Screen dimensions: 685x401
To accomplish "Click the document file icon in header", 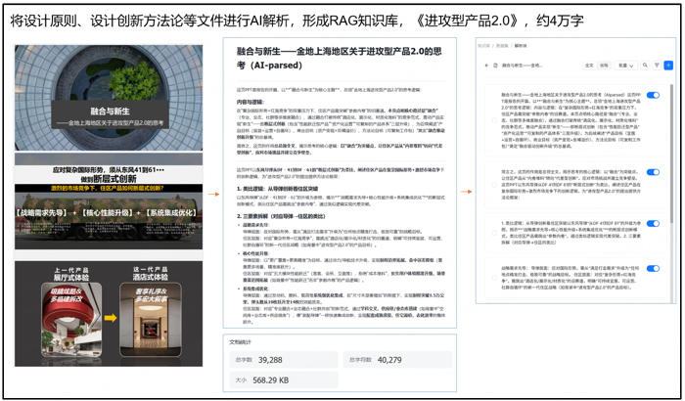I will tap(496, 66).
